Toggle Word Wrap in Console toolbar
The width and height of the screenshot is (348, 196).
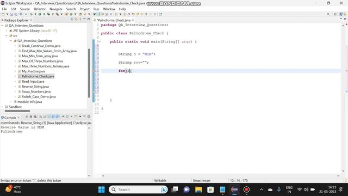(x=49, y=117)
